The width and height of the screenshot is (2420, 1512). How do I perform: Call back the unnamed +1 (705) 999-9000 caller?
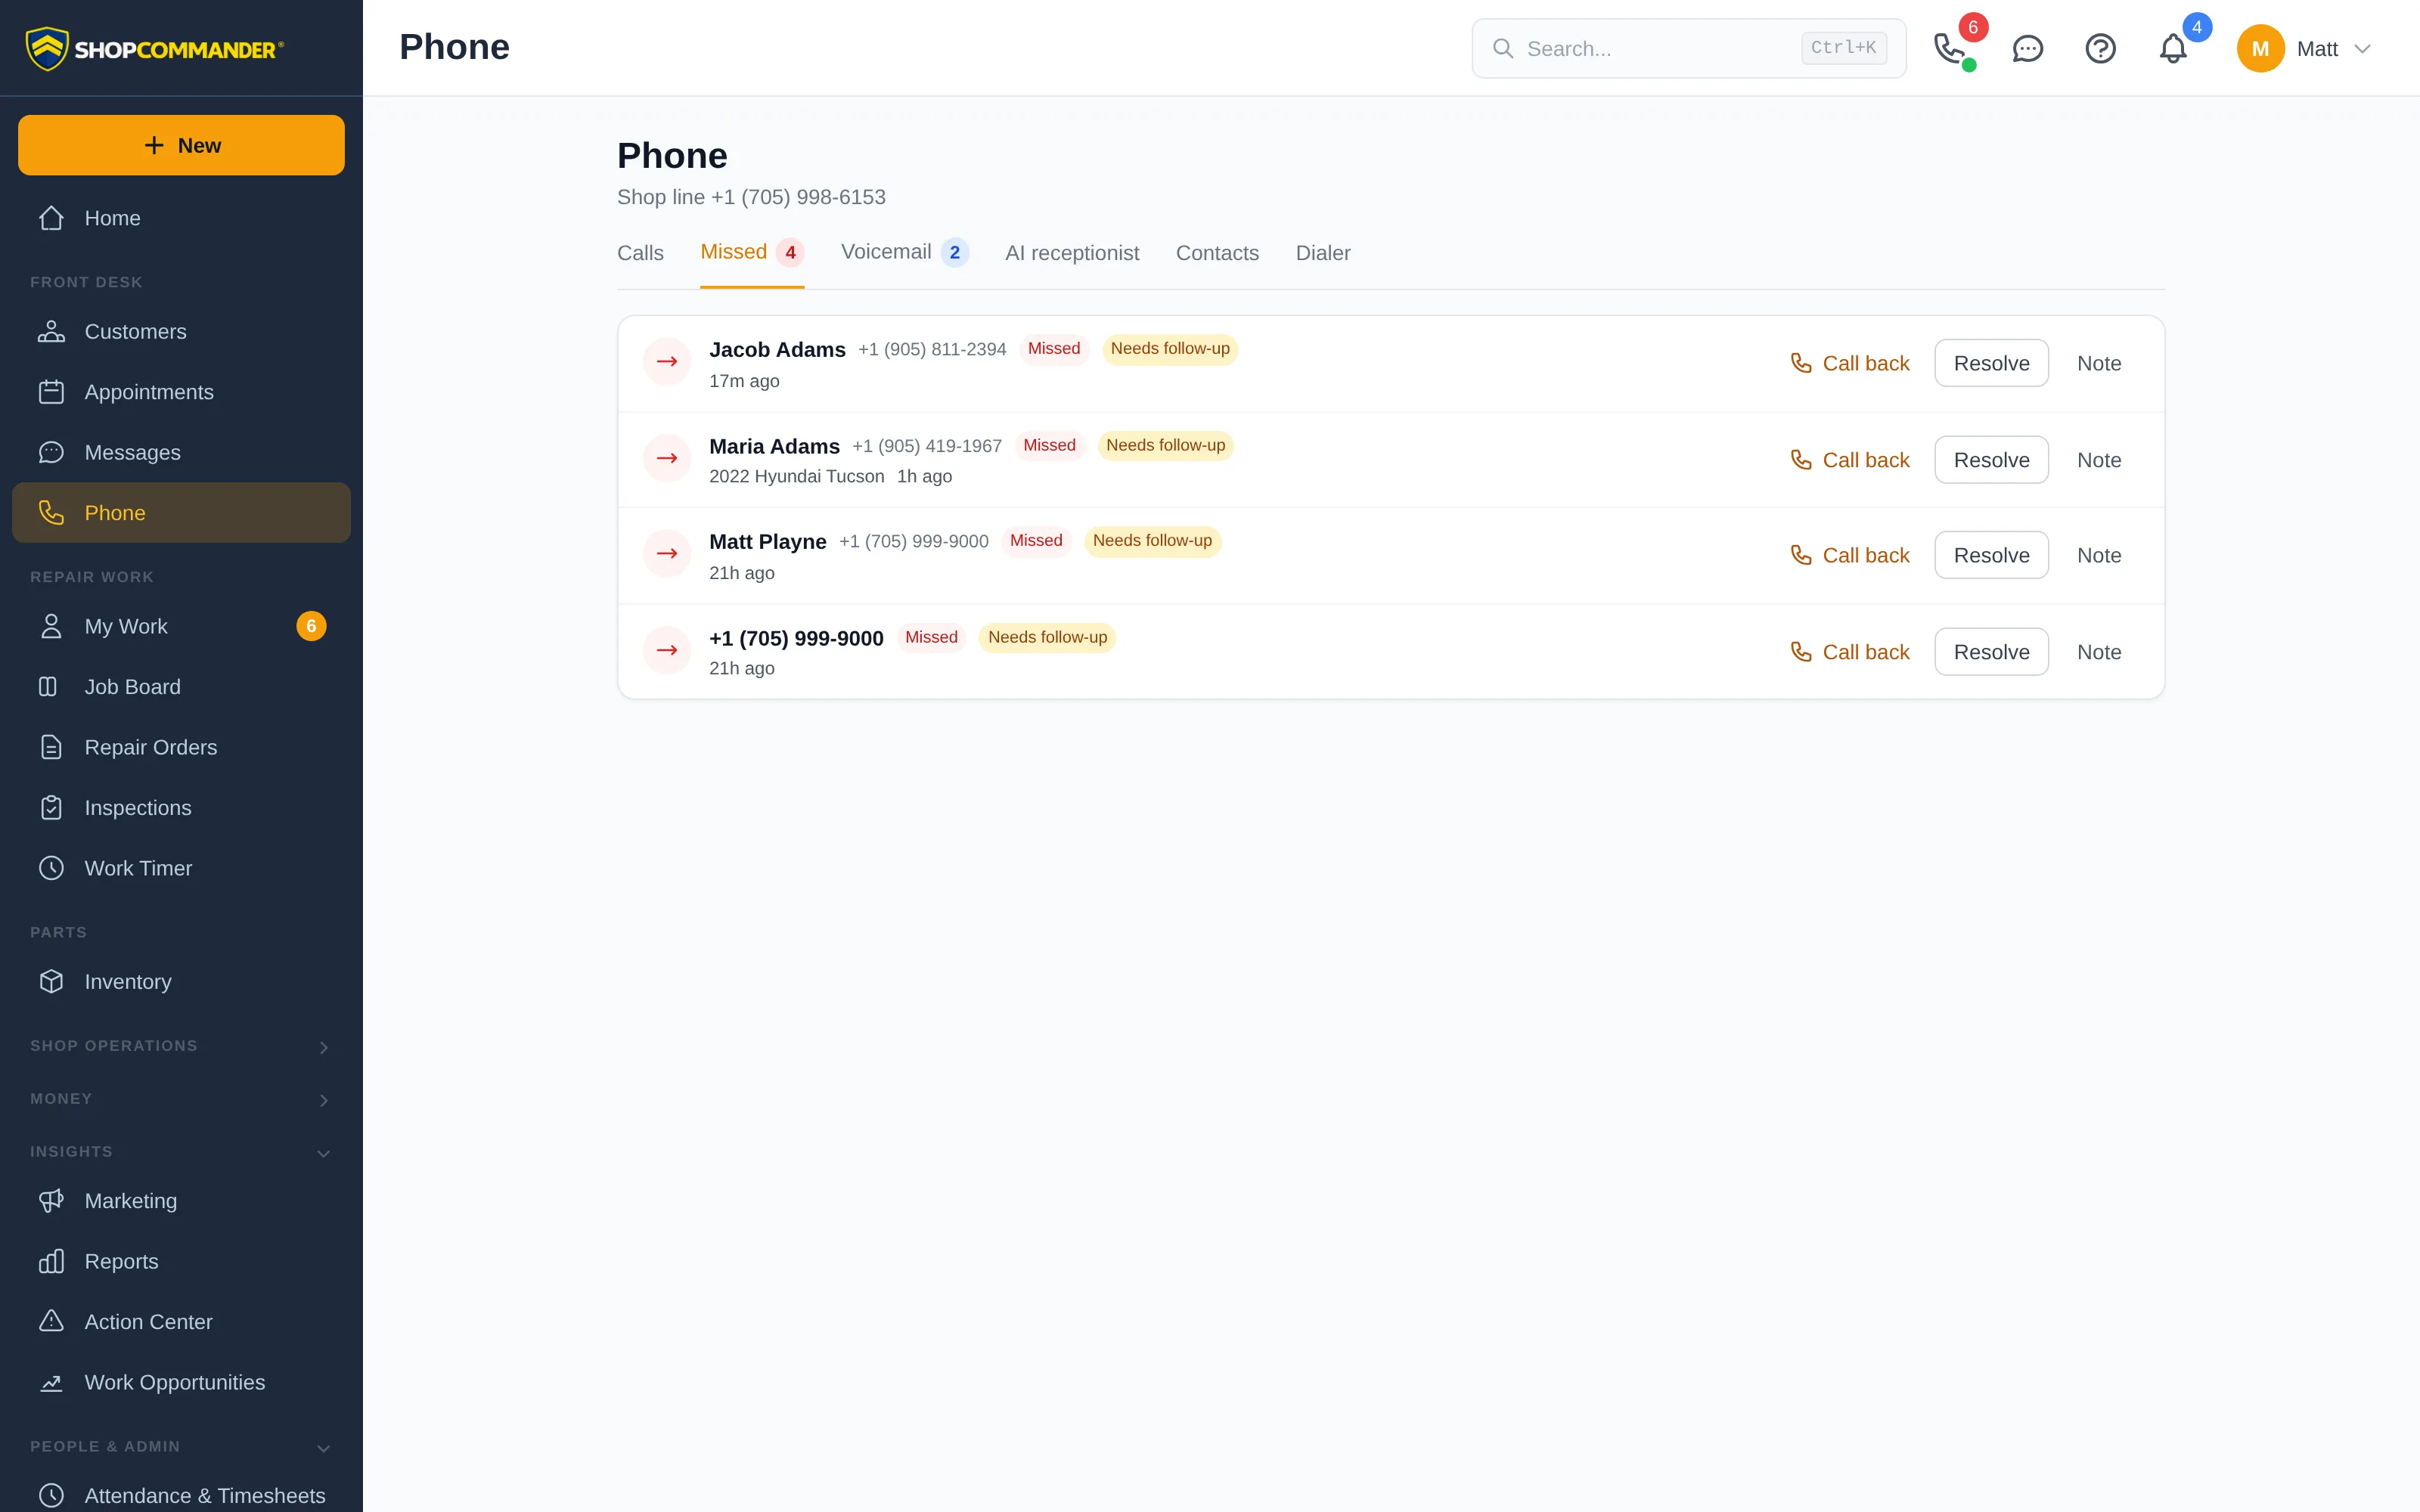pos(1849,652)
